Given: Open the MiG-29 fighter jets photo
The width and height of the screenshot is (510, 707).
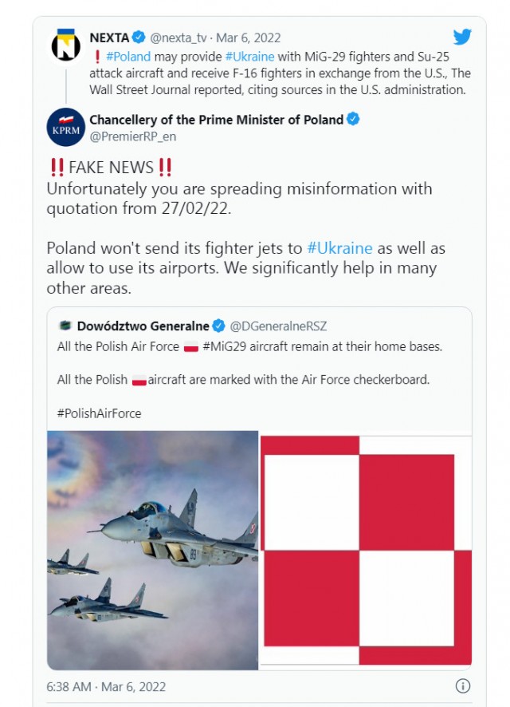Looking at the screenshot, I should point(152,550).
